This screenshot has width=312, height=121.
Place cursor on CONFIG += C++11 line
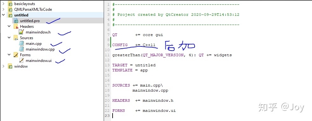[134, 45]
